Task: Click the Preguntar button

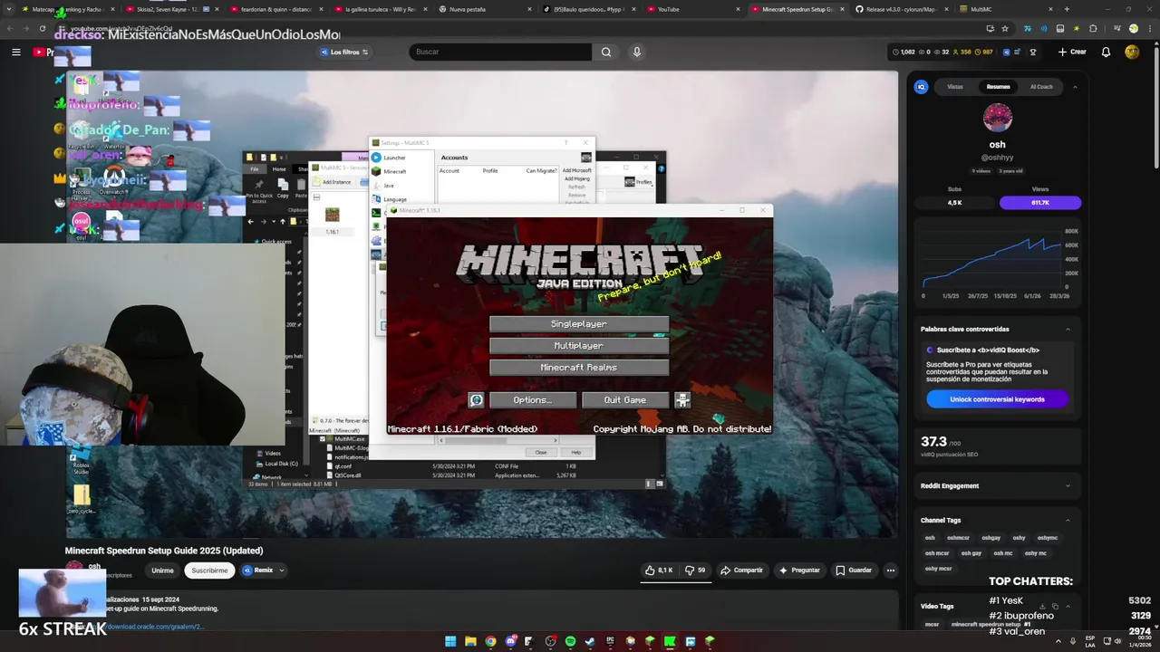Action: 799,570
